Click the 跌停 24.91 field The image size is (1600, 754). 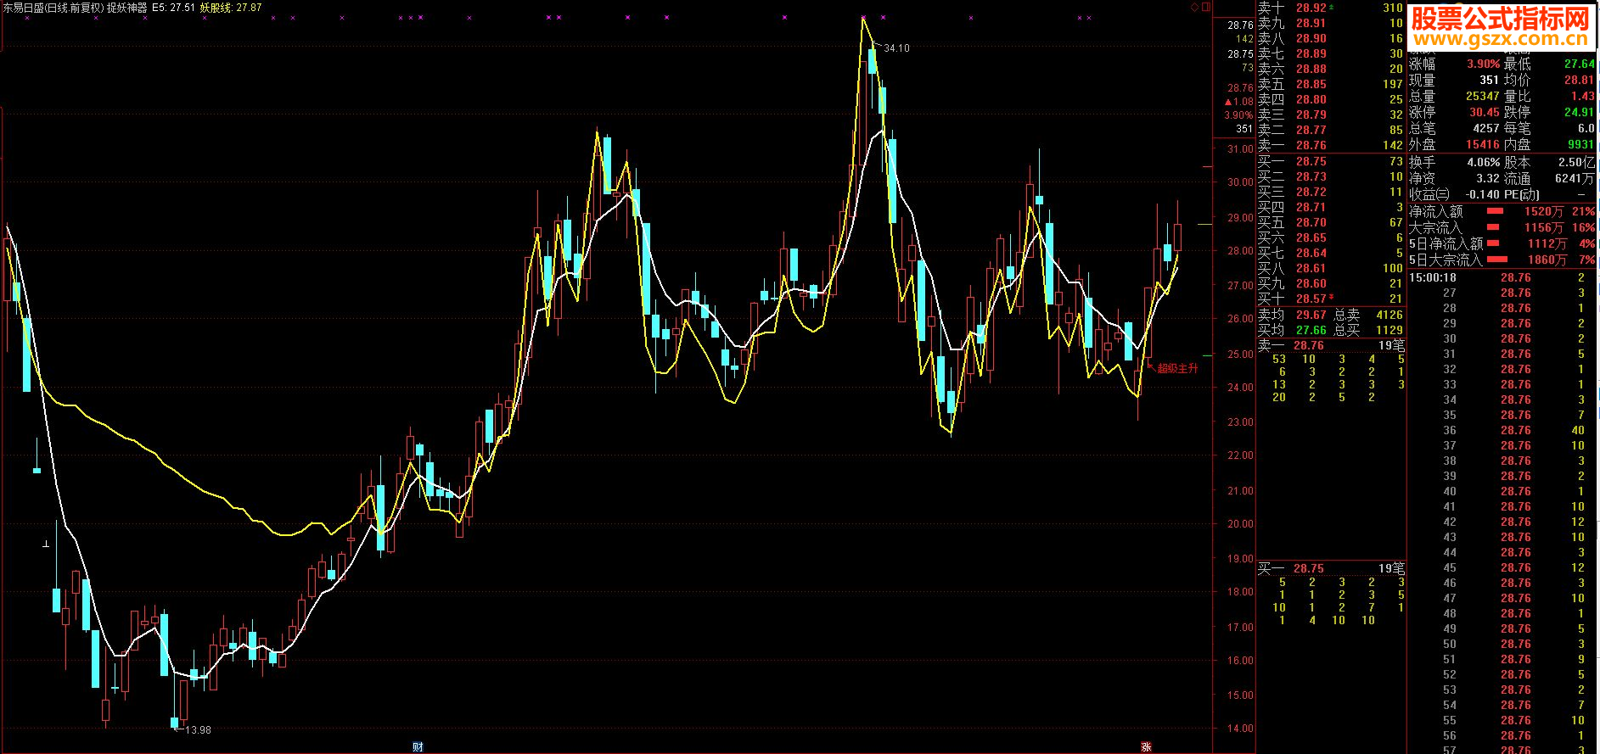1550,112
